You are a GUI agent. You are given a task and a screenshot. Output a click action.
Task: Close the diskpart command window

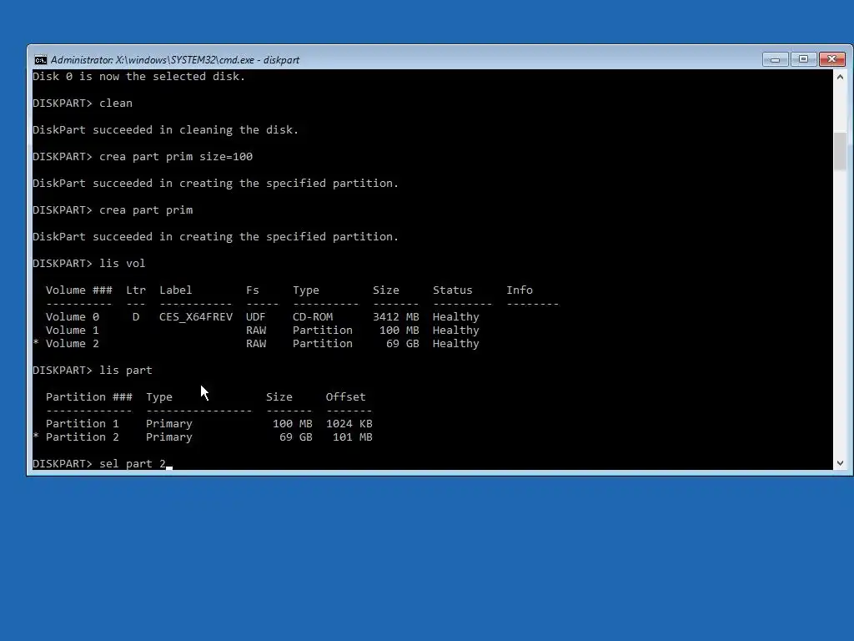tap(831, 59)
